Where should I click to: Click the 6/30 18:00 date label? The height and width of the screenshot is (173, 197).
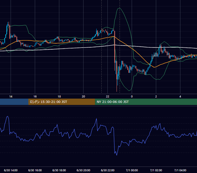pyautogui.click(x=59, y=170)
